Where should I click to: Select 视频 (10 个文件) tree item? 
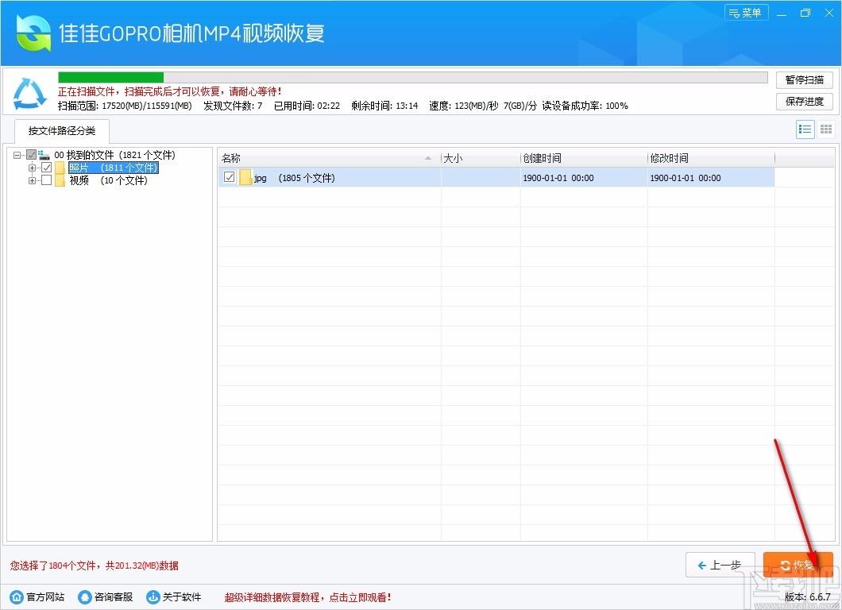pyautogui.click(x=108, y=180)
